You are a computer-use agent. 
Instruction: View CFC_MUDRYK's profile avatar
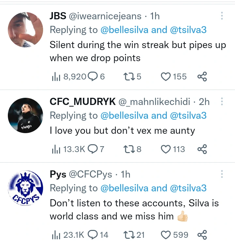tap(25, 115)
